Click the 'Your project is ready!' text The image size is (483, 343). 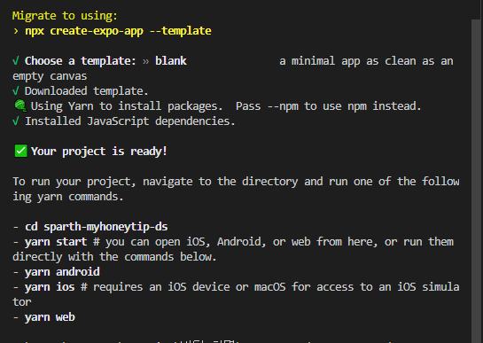point(99,152)
